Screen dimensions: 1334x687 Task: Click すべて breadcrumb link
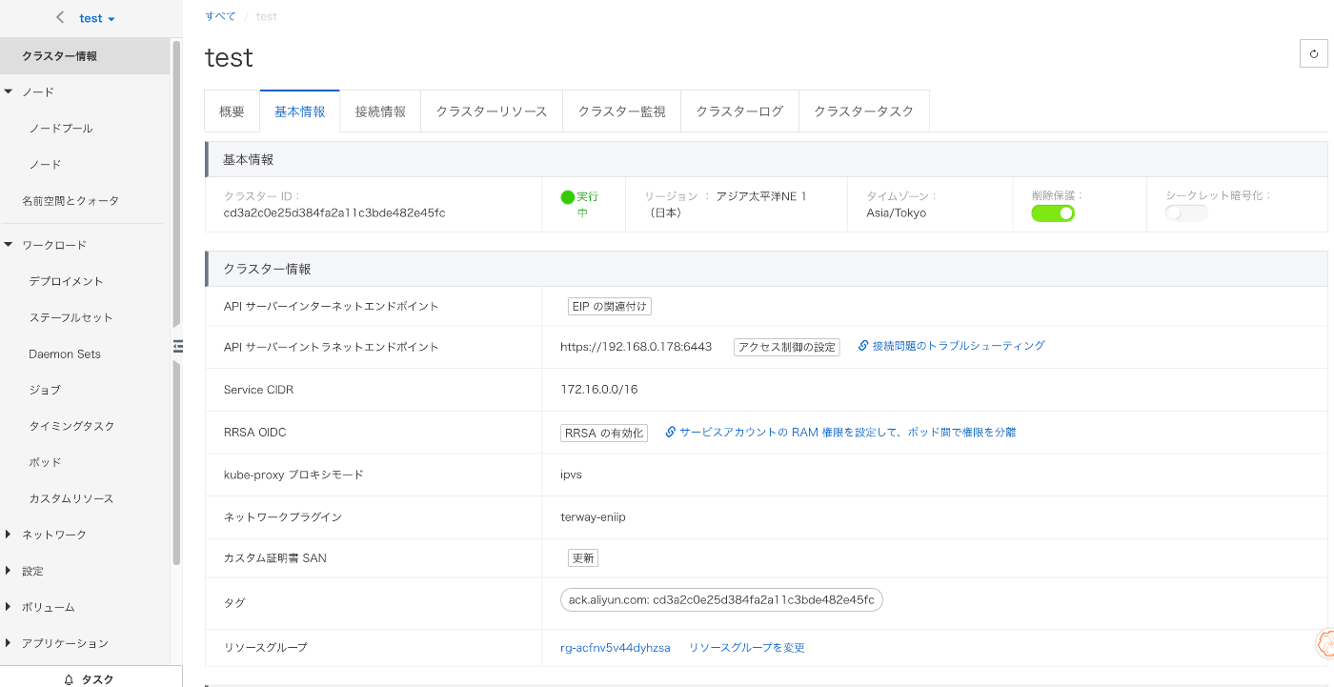[x=220, y=16]
